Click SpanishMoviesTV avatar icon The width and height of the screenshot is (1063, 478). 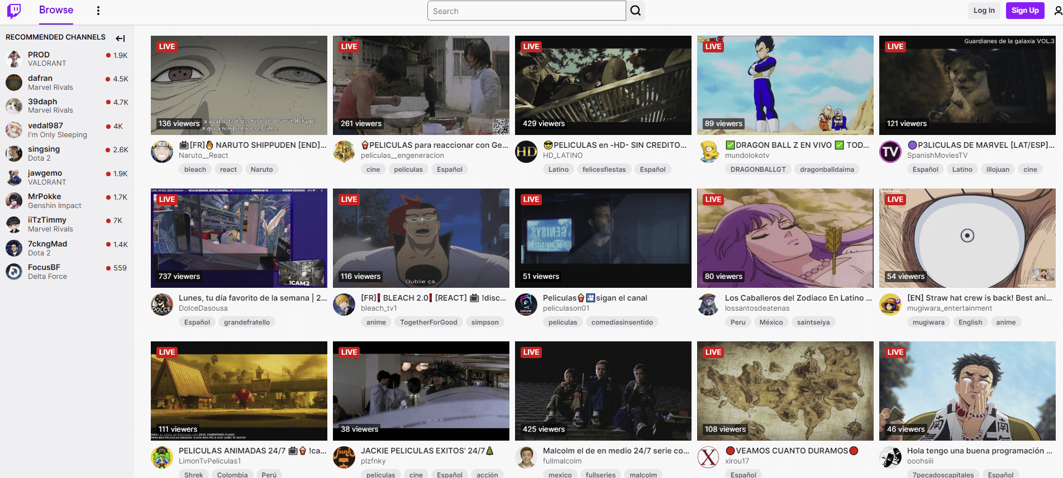coord(890,152)
